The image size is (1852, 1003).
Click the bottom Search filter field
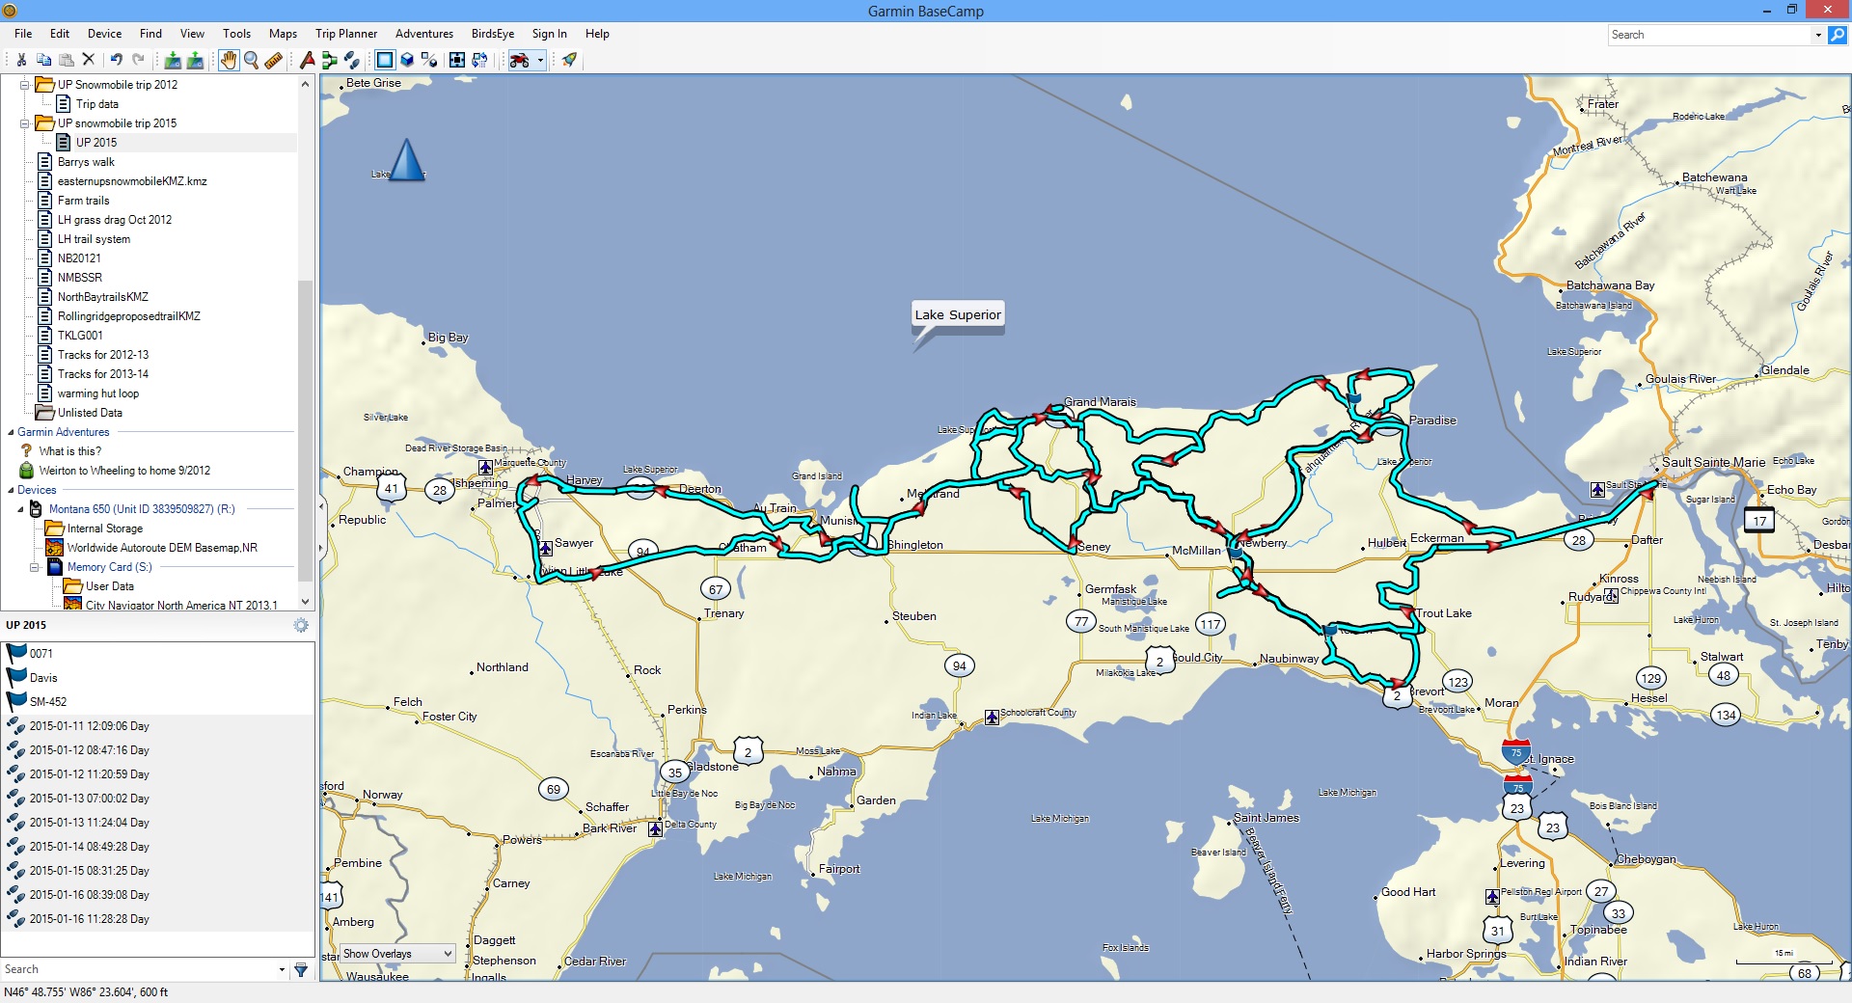[138, 970]
